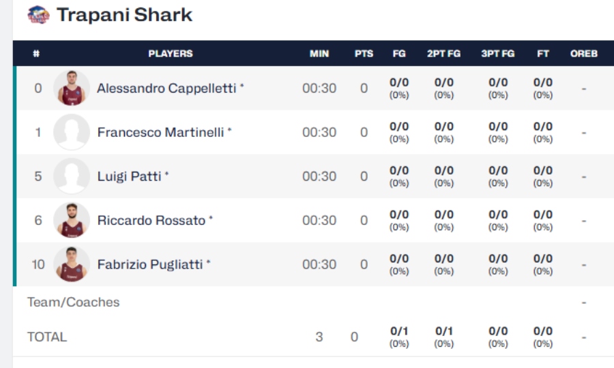The image size is (614, 368).
Task: Open Alessandro Cappelletti's player profile link
Action: pos(166,88)
